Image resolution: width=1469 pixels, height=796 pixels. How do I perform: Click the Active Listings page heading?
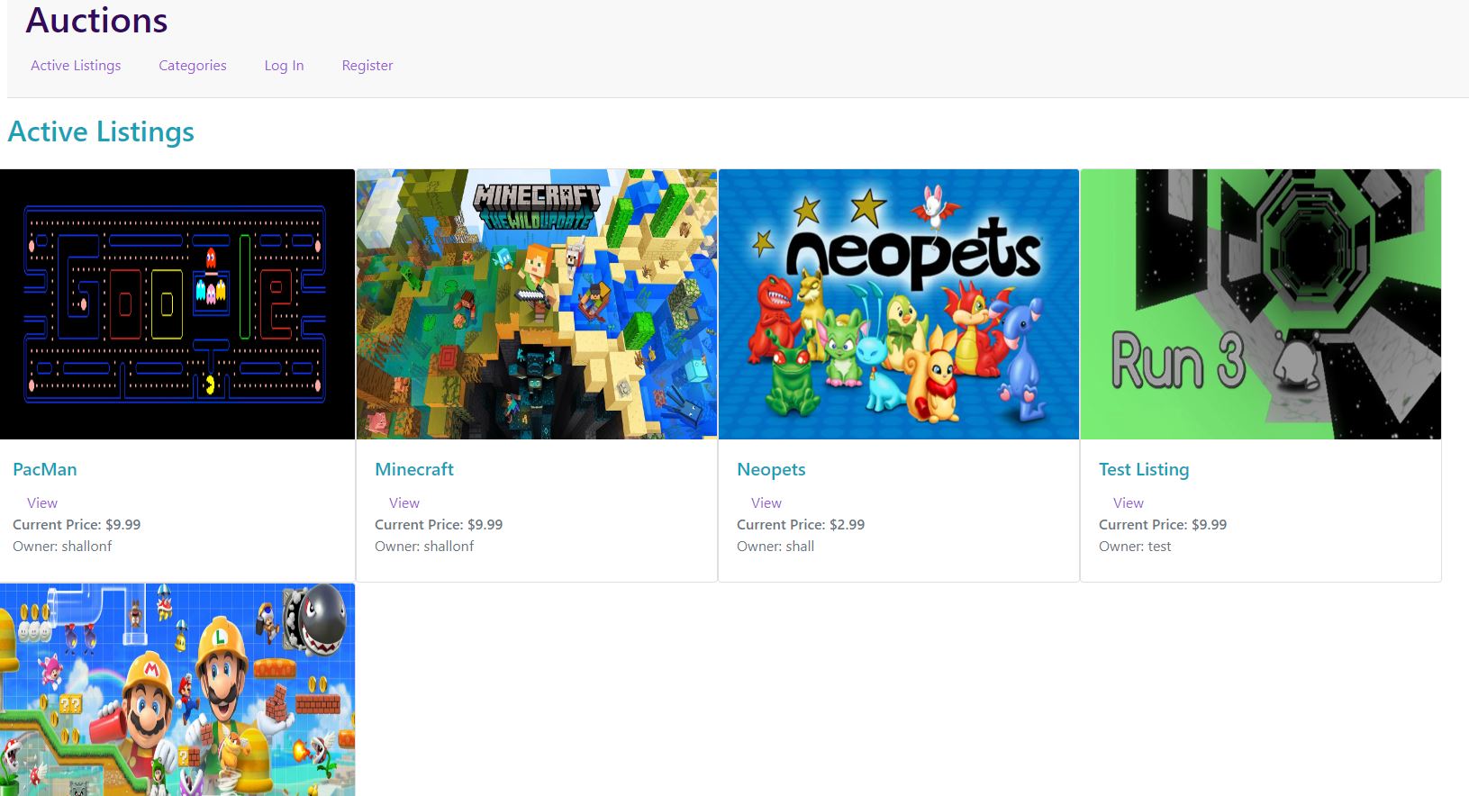(x=101, y=131)
